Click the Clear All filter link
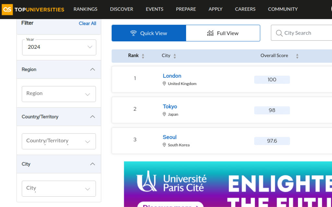 tap(87, 23)
